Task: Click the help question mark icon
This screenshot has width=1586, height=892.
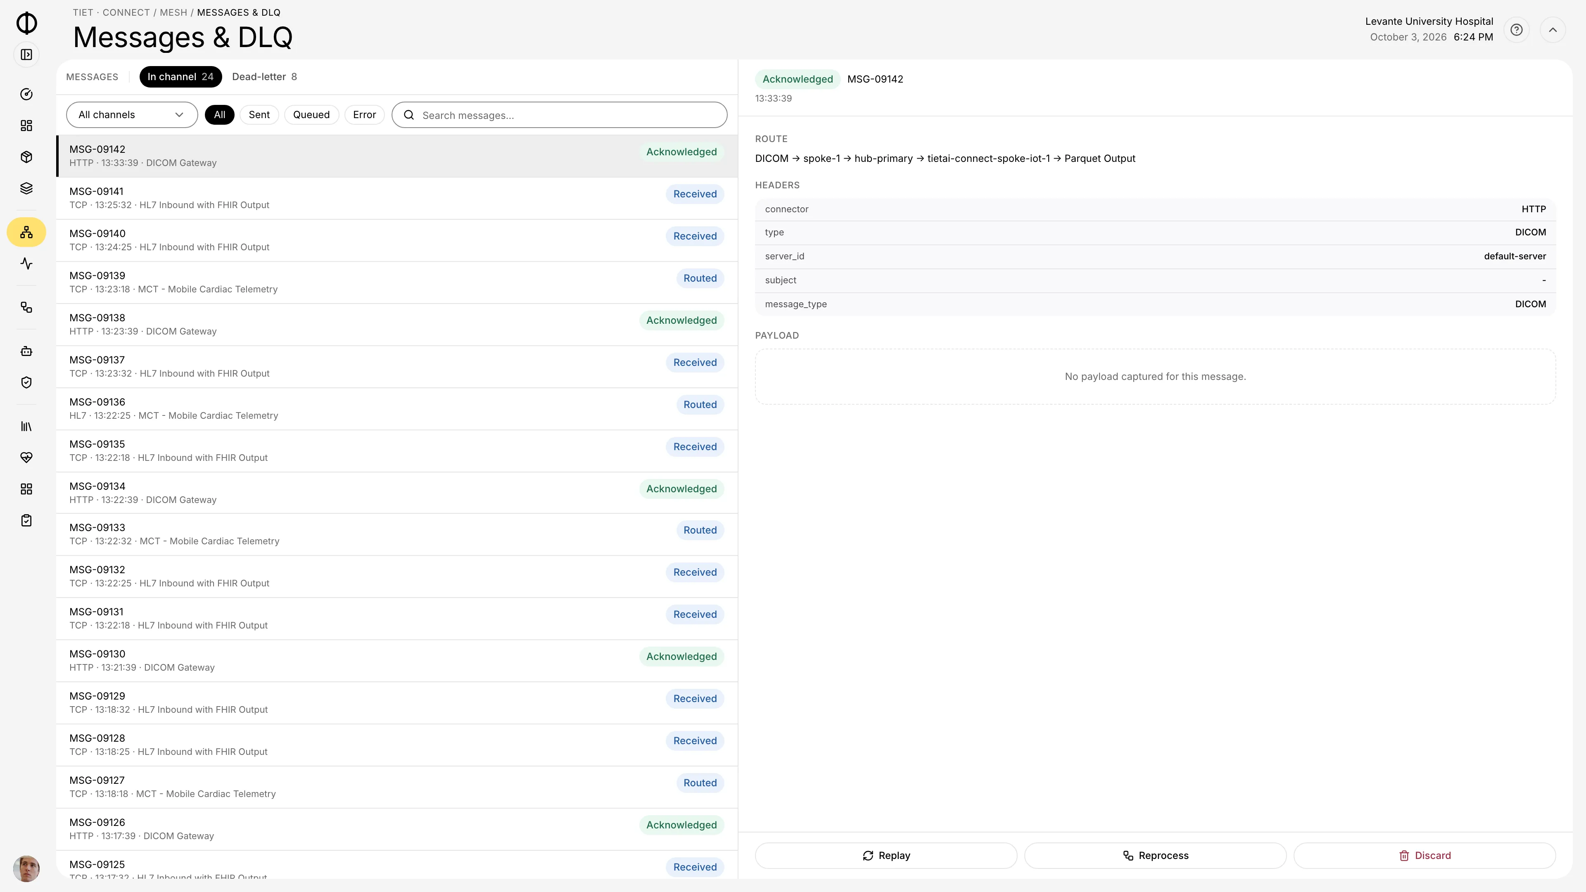Action: [x=1517, y=30]
